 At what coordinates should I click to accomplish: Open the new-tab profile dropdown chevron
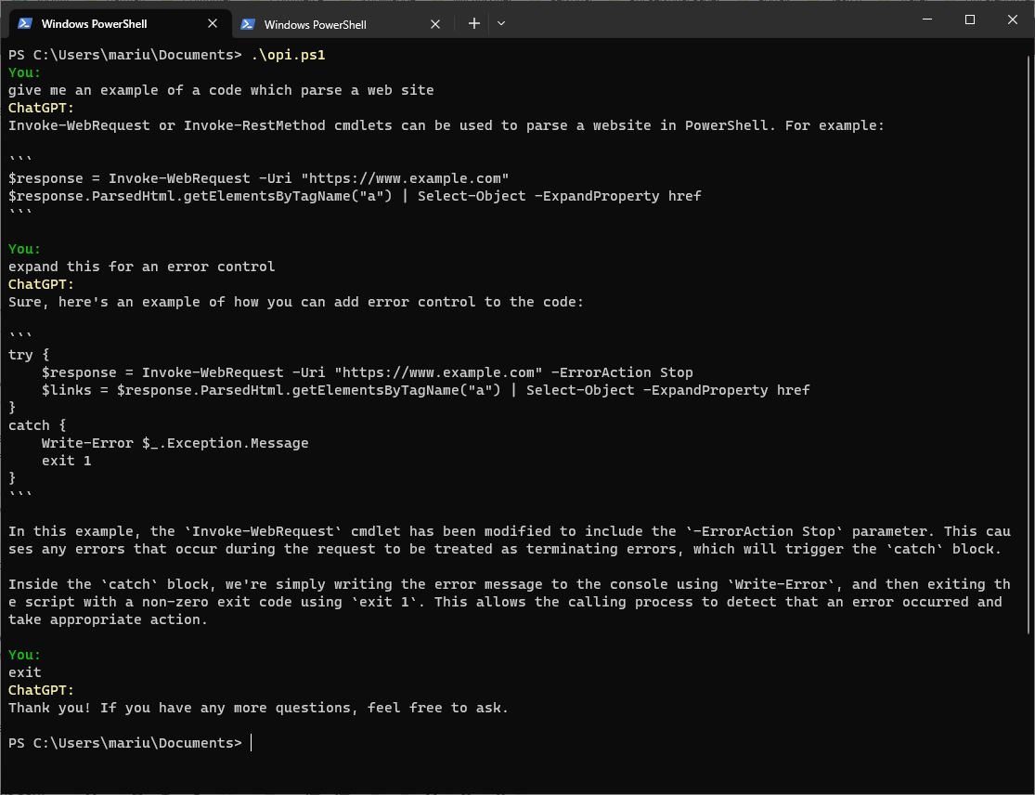(501, 23)
